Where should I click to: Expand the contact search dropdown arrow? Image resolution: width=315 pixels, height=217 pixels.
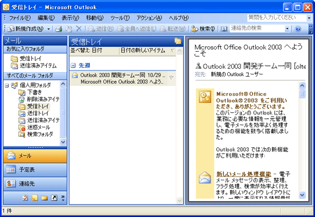tap(288, 29)
